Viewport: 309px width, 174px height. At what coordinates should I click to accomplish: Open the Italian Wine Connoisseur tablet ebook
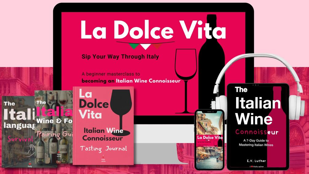coord(258,127)
